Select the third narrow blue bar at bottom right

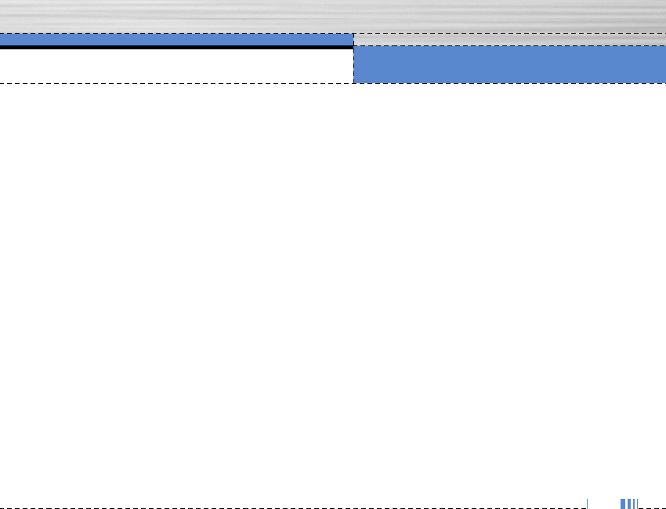(x=634, y=504)
